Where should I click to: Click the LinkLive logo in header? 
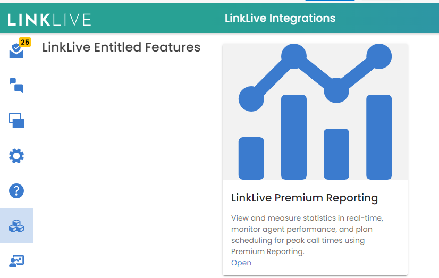49,19
